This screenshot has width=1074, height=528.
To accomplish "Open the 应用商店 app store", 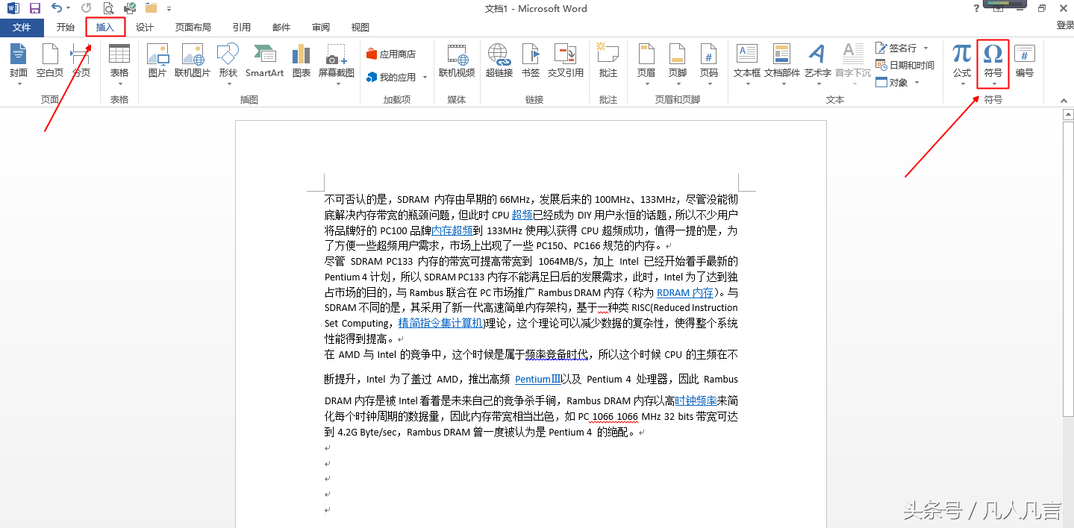I will pyautogui.click(x=391, y=54).
